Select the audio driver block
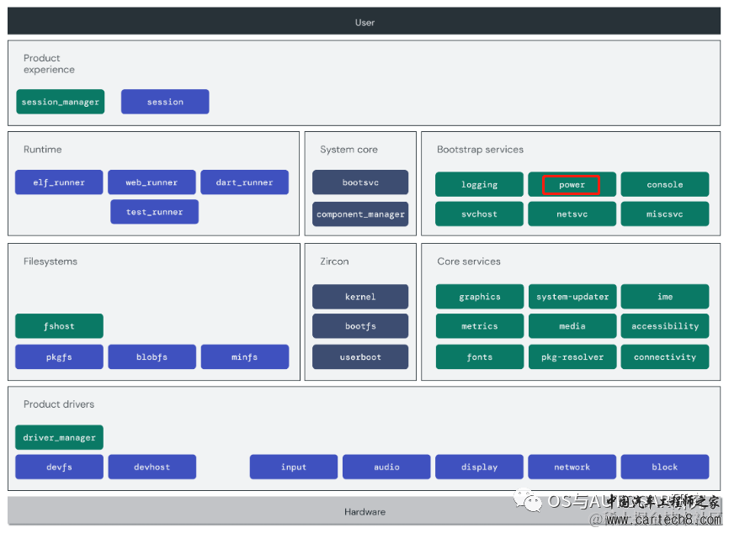Screen dimensions: 729x533 [x=386, y=467]
